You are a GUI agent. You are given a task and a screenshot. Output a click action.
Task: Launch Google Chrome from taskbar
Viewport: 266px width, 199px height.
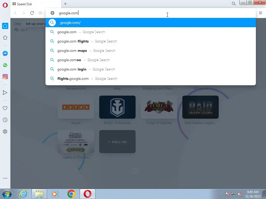point(71,194)
